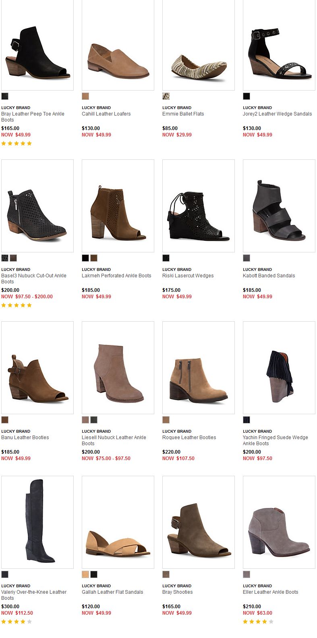Open Roquee Leather Booties product link

click(189, 438)
